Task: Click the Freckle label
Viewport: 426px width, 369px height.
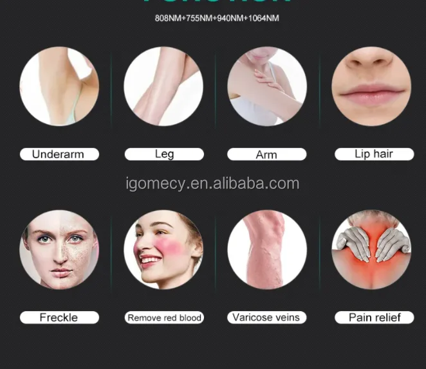Action: (59, 318)
